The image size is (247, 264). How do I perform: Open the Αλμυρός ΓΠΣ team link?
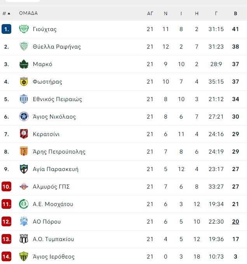click(51, 187)
